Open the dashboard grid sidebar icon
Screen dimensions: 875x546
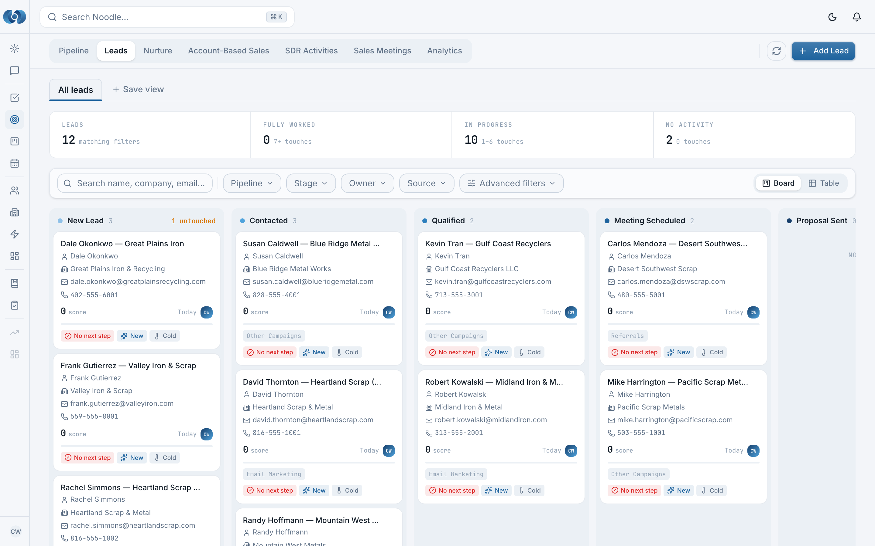[15, 256]
